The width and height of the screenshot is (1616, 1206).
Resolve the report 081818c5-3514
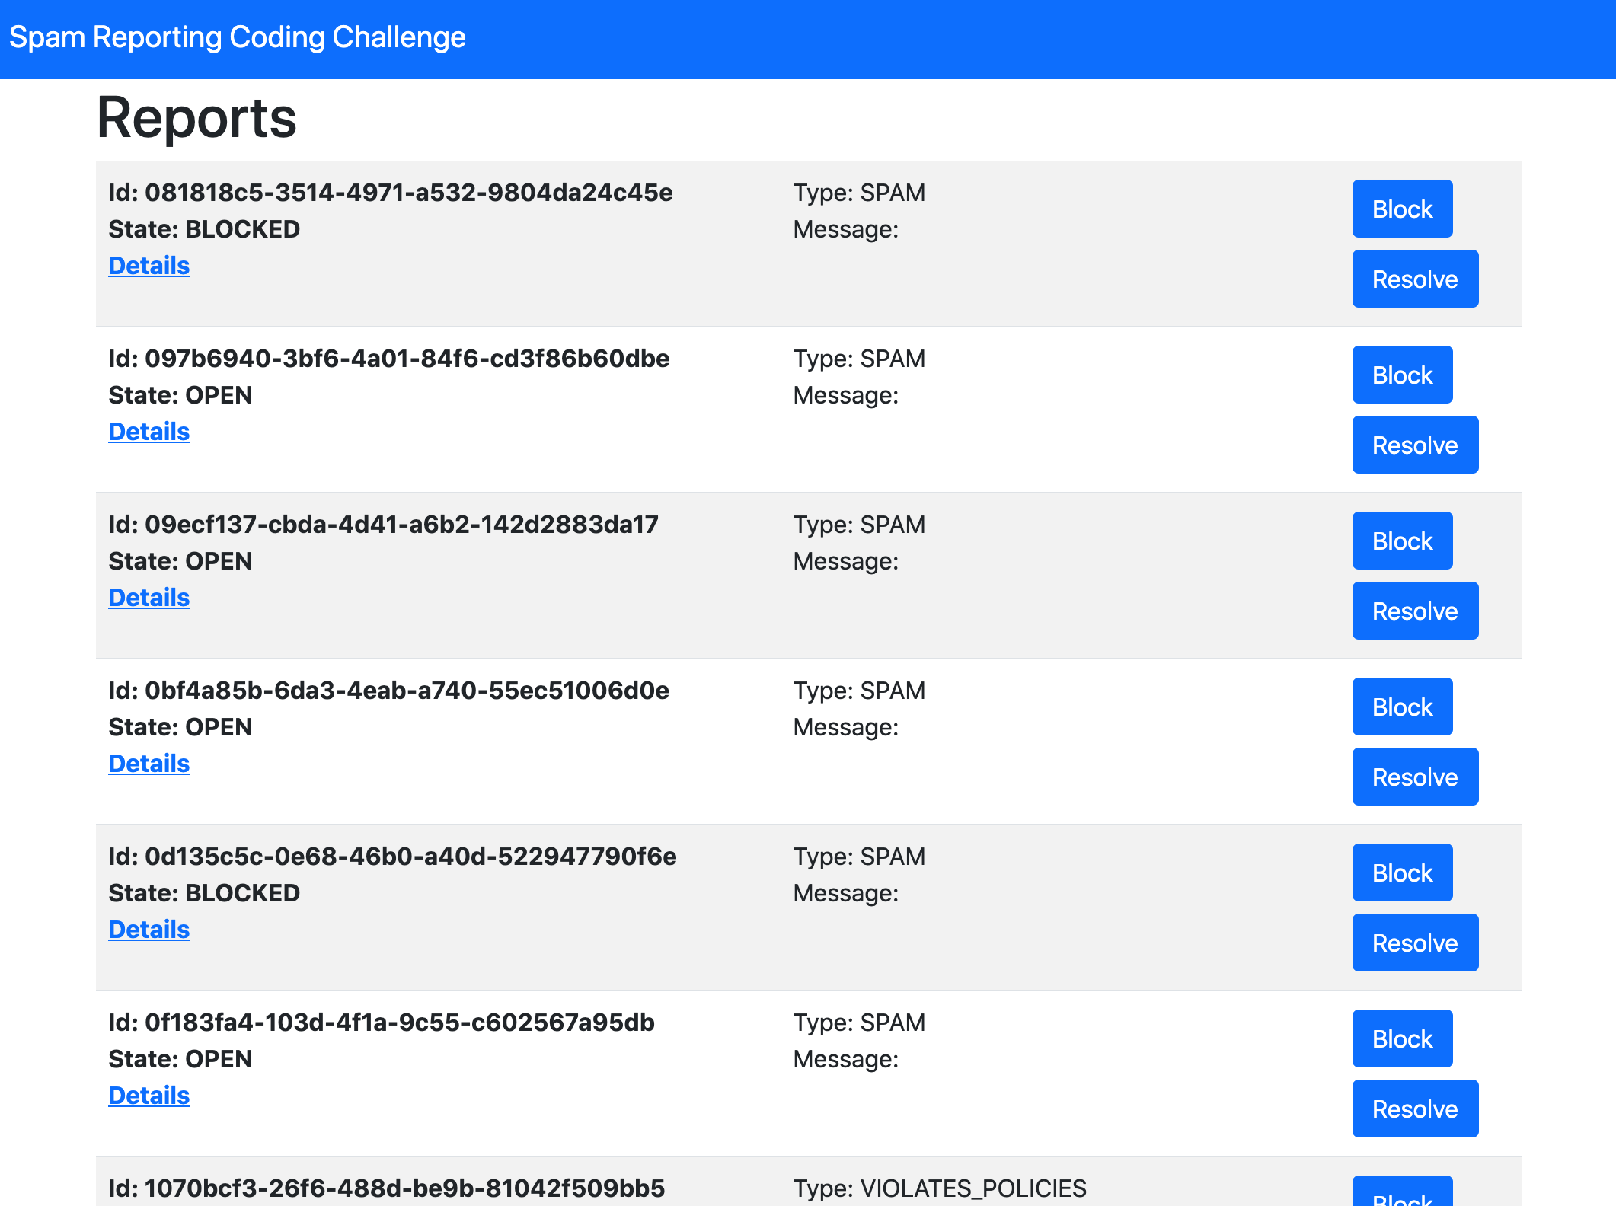pos(1414,279)
